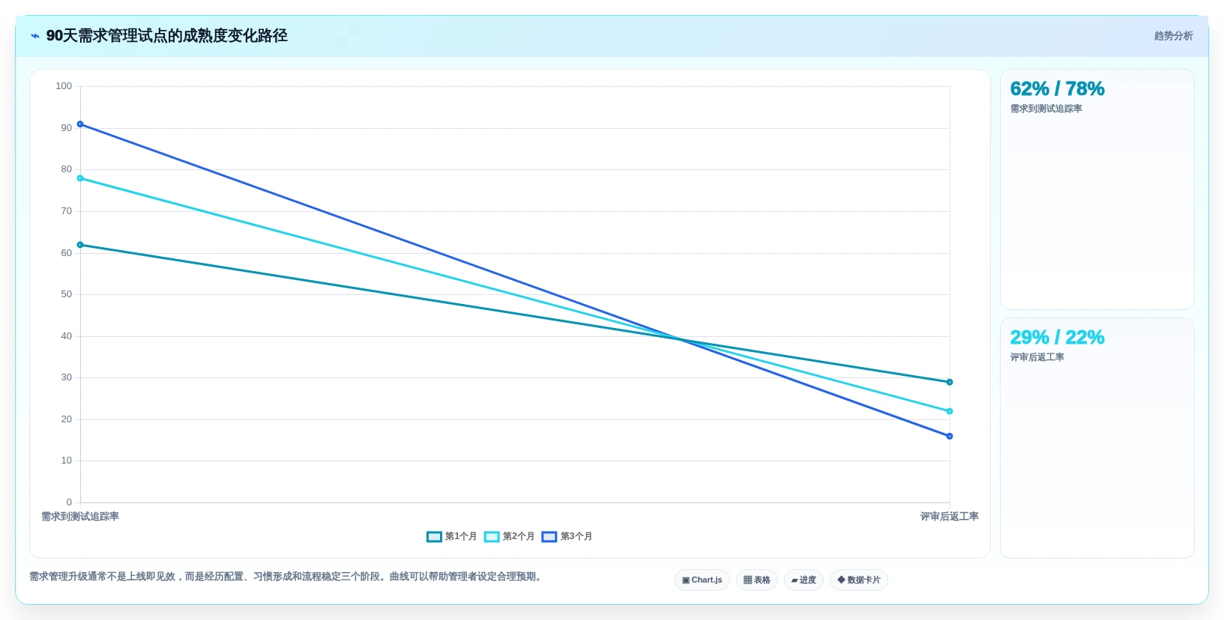Click the 第1个月 endpoint at 29
This screenshot has height=620, width=1224.
click(950, 382)
